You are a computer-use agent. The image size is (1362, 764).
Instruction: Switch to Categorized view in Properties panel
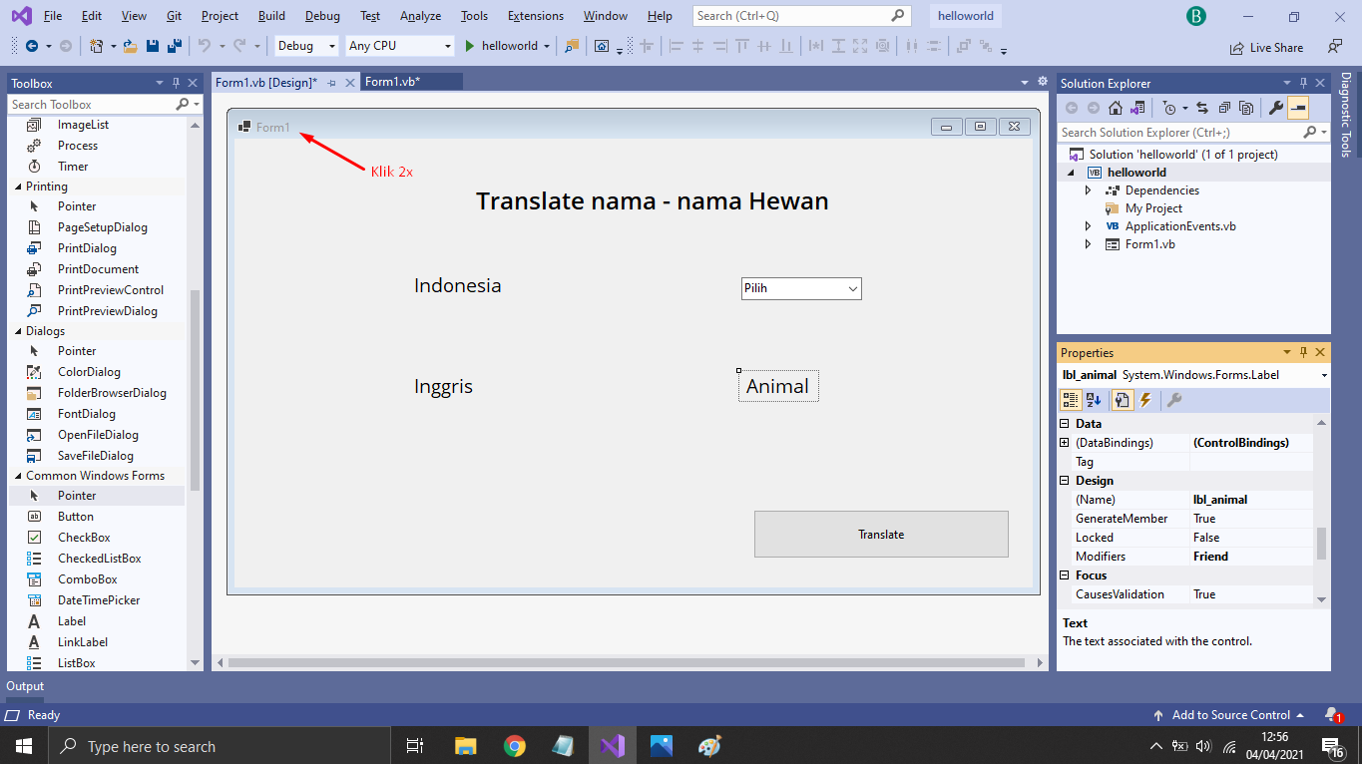click(1070, 401)
